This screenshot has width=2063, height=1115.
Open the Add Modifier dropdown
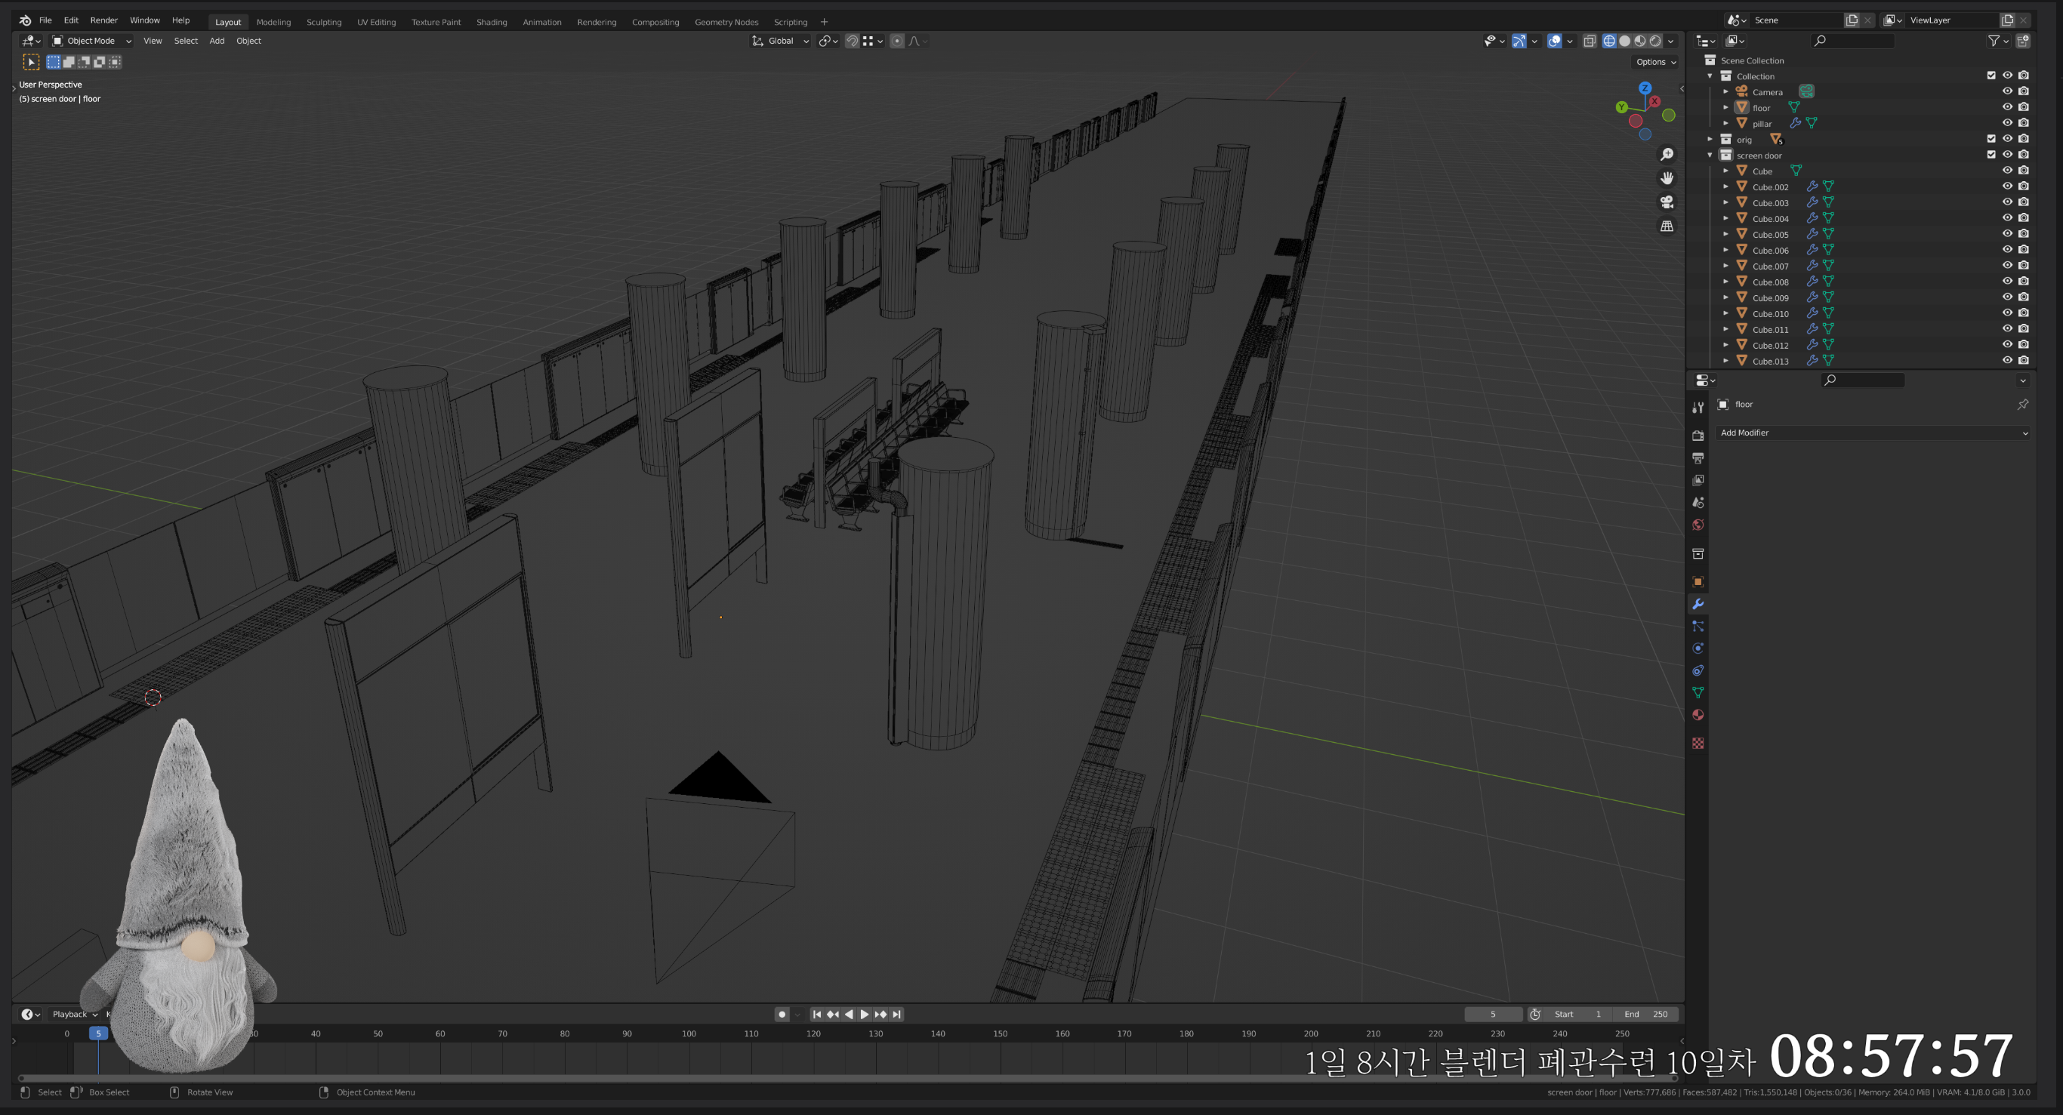1873,433
